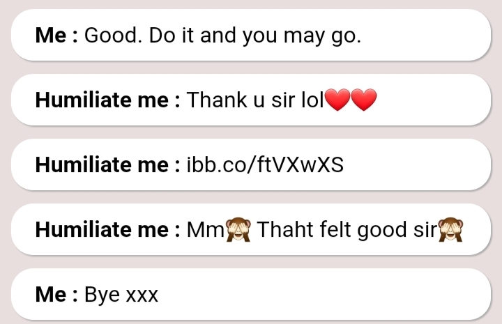Click "Humiliate me" name beside the ibb.co link

click(x=102, y=164)
